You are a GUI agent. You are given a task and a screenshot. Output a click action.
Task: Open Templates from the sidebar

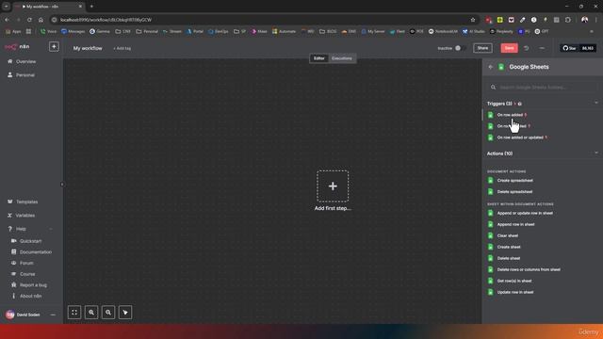(23, 202)
